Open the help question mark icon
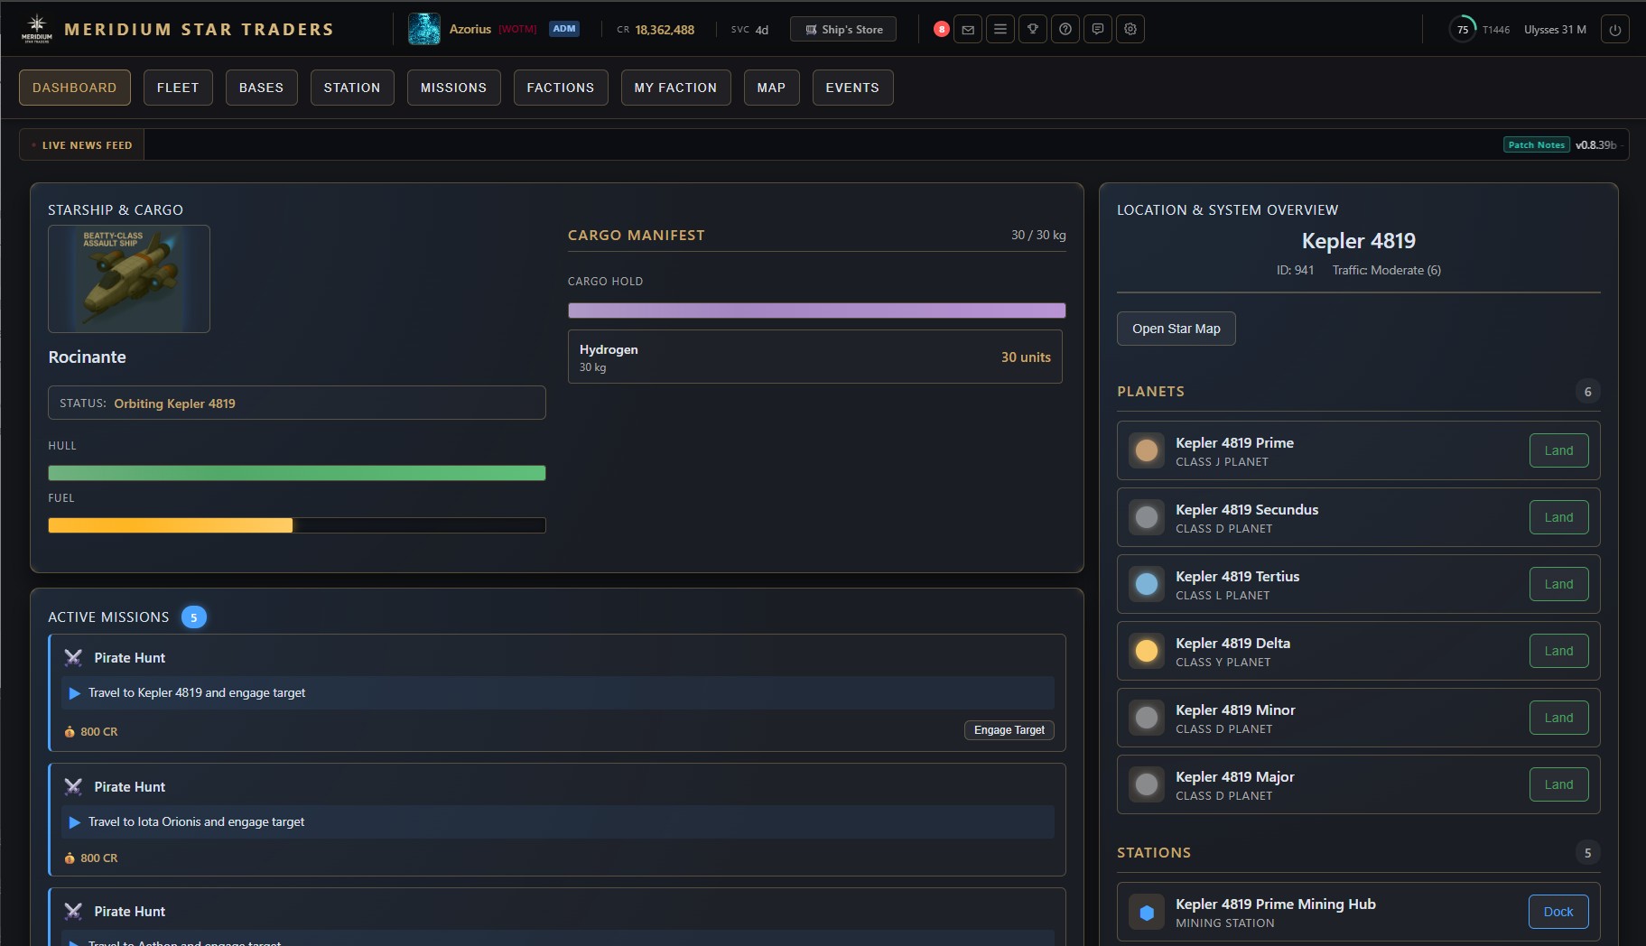This screenshot has width=1646, height=946. [1065, 29]
